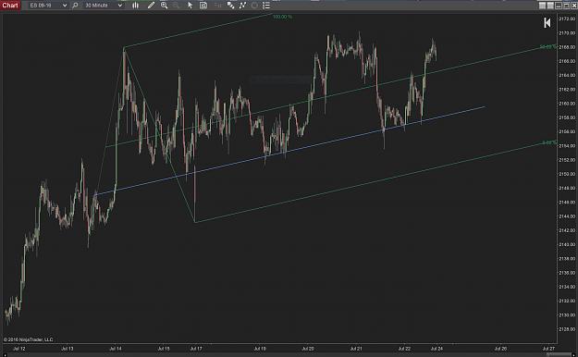This screenshot has height=357, width=578.
Task: Click the Jul 12 date label
Action: click(x=19, y=348)
